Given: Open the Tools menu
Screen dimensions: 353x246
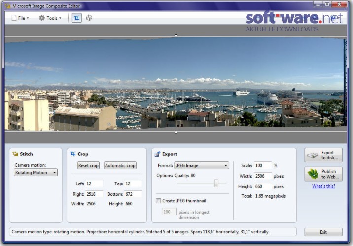Looking at the screenshot, I should coord(50,18).
